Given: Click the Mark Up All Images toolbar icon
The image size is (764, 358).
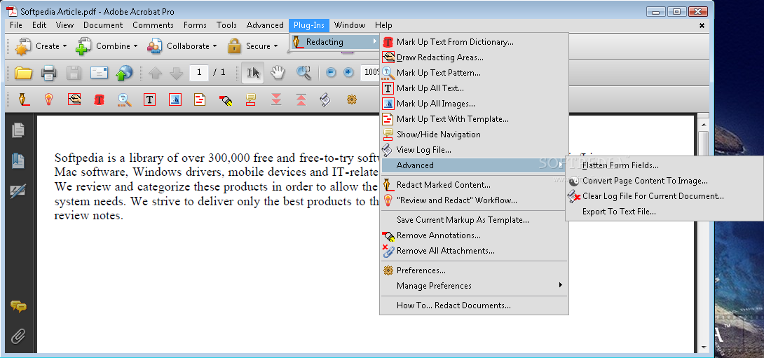Looking at the screenshot, I should click(175, 100).
